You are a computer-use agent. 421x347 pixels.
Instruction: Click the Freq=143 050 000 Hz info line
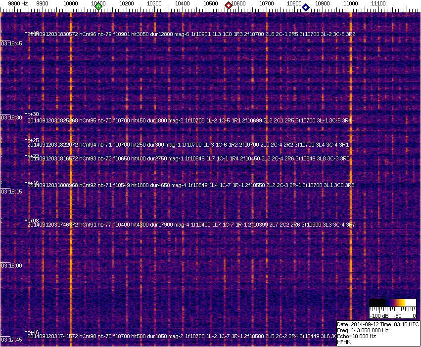pyautogui.click(x=364, y=330)
